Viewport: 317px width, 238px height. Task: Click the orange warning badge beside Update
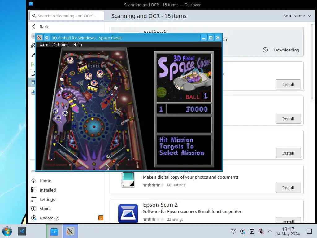click(101, 218)
